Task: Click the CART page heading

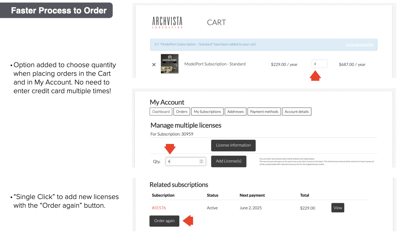Action: [x=216, y=22]
